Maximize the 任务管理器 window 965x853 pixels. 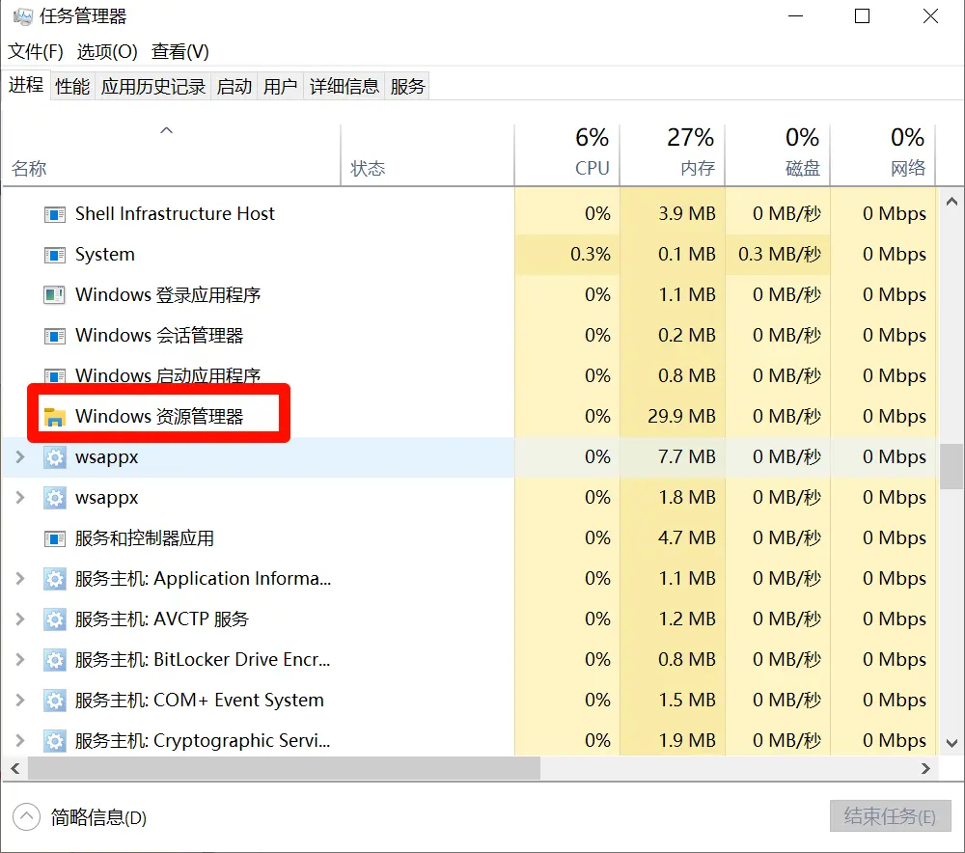(x=862, y=16)
